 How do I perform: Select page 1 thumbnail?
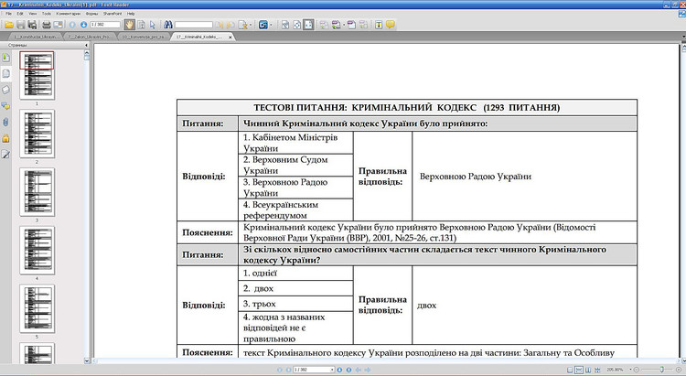38,75
